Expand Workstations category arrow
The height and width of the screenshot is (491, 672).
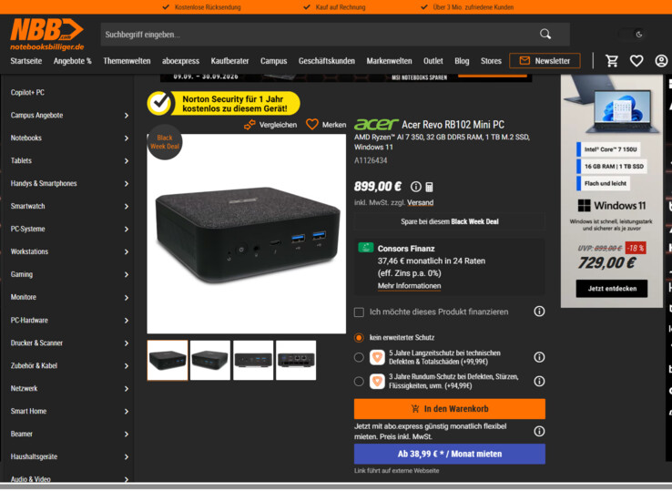pyautogui.click(x=126, y=251)
